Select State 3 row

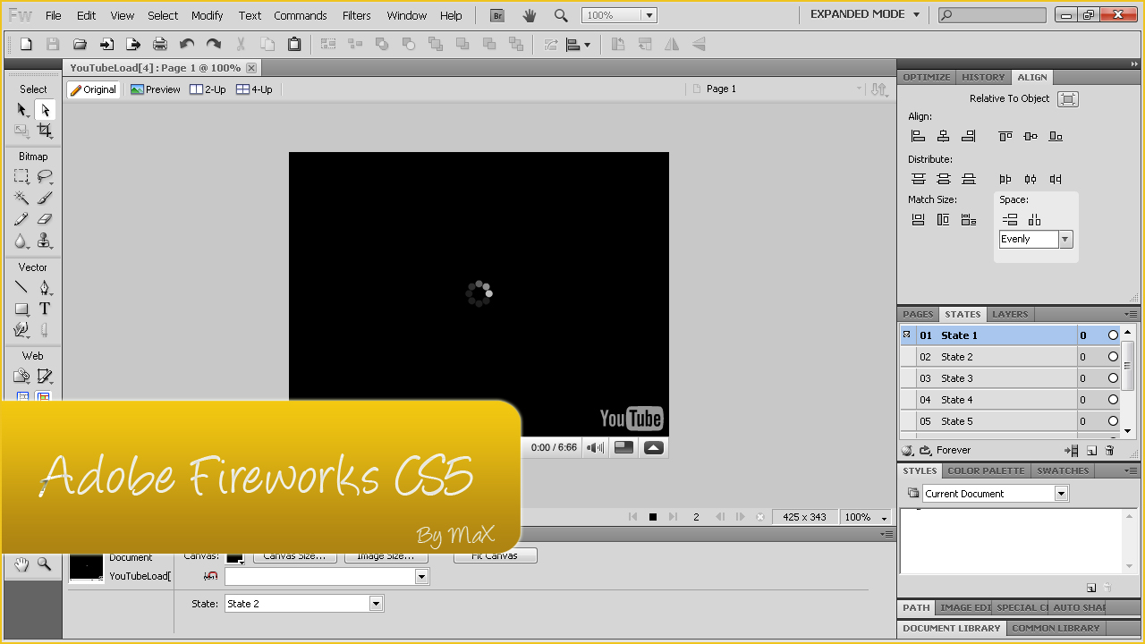[1010, 378]
